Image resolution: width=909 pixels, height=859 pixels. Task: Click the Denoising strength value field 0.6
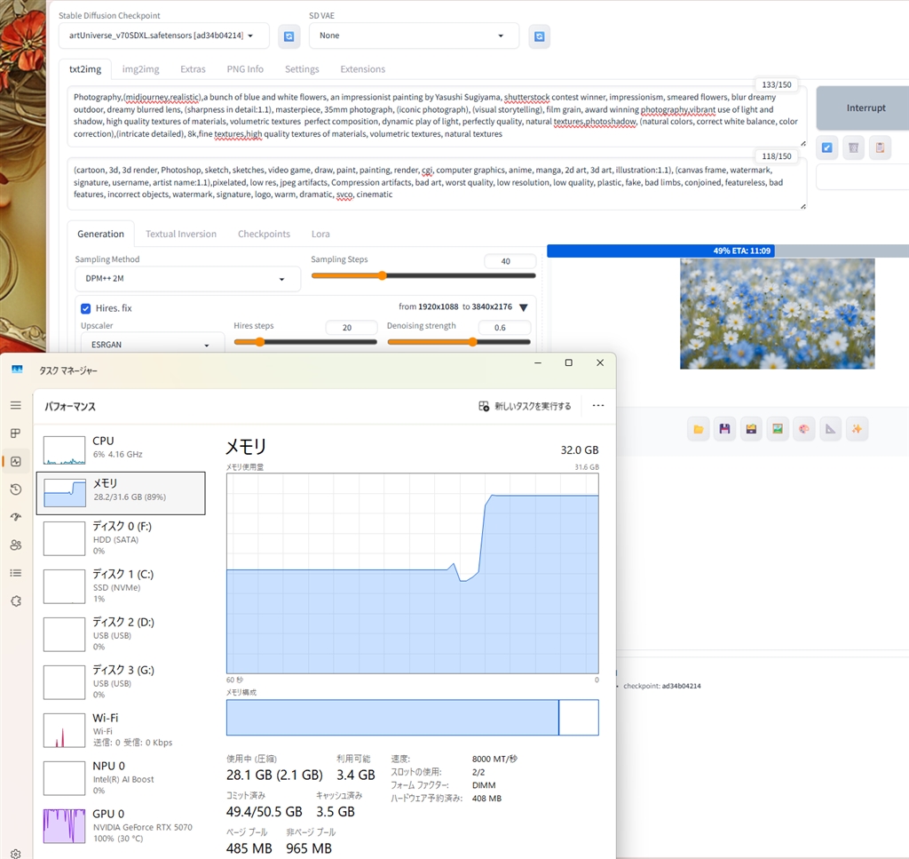point(504,328)
